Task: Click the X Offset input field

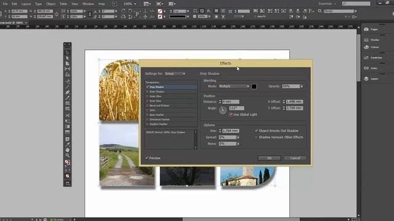Action: point(294,102)
